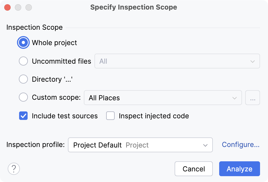Select the Whole project radio button

23,42
